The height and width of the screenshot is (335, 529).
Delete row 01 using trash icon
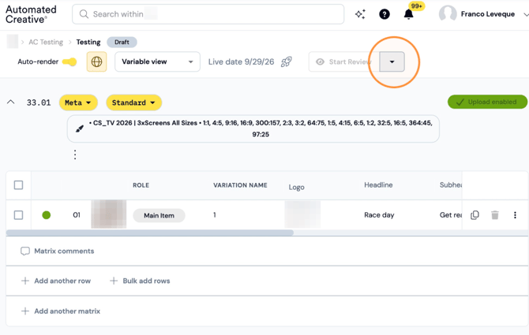pos(494,215)
